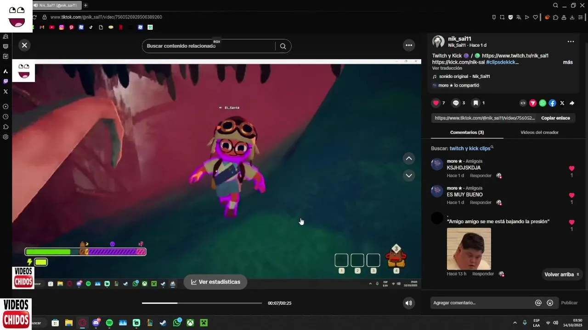Open WhatsApp from the taskbar
Screen dimensions: 588x330
177,323
